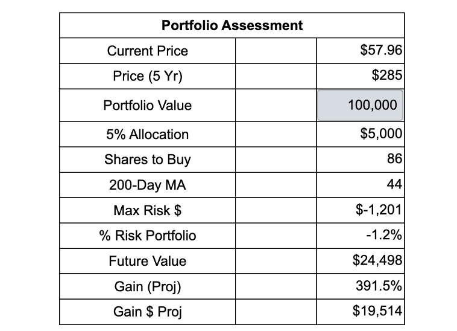The height and width of the screenshot is (331, 457).
Task: Select the % Risk Portfolio label
Action: [148, 236]
